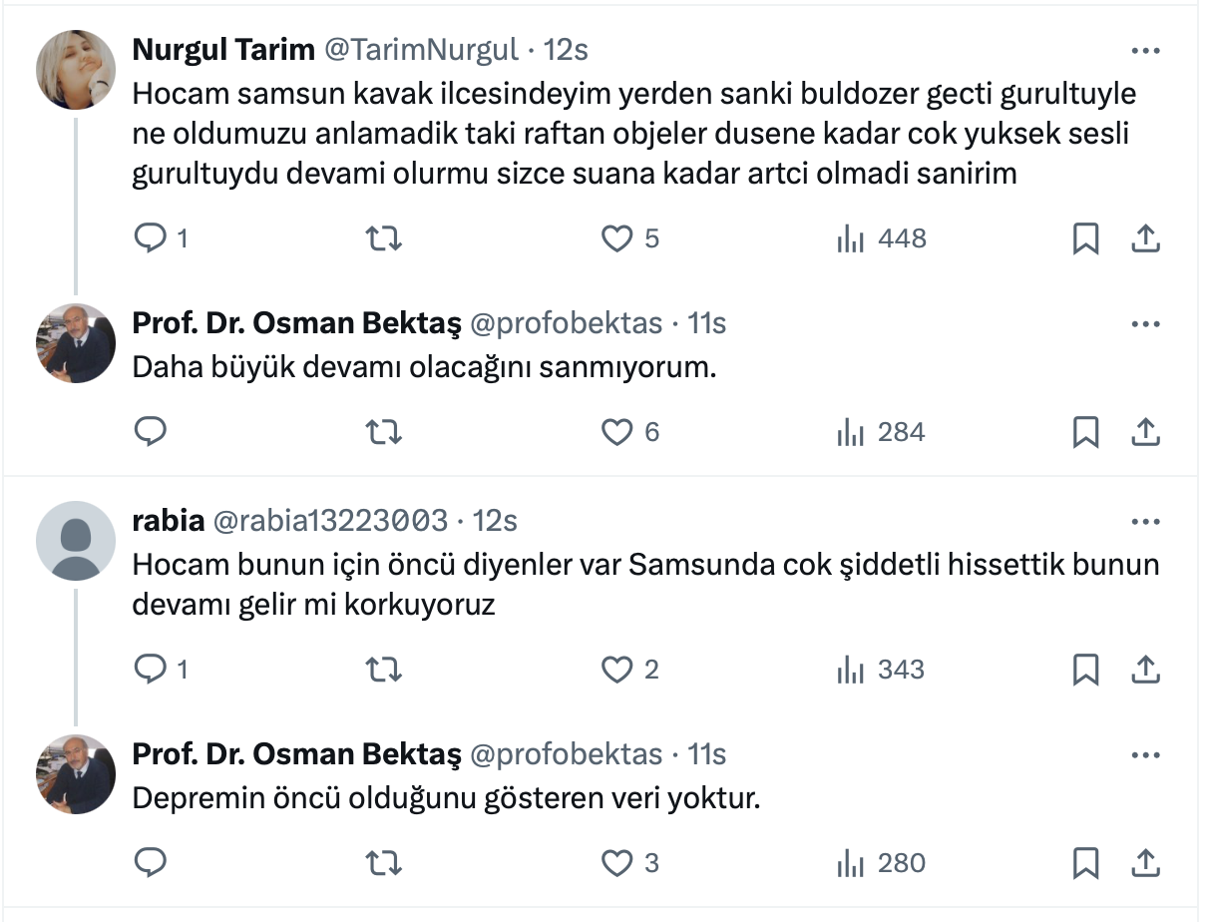This screenshot has height=922, width=1209.
Task: Reply to 'Daha büyük devamı' tweet
Action: 150,432
